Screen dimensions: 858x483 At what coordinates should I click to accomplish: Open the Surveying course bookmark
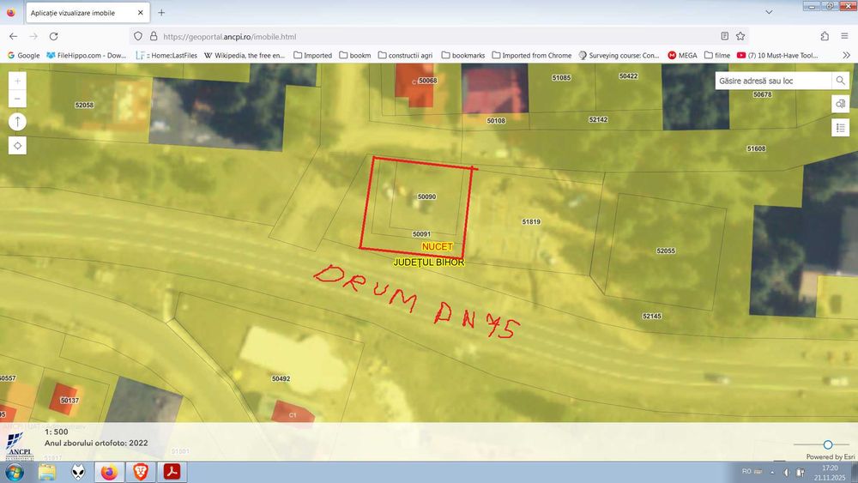point(619,55)
